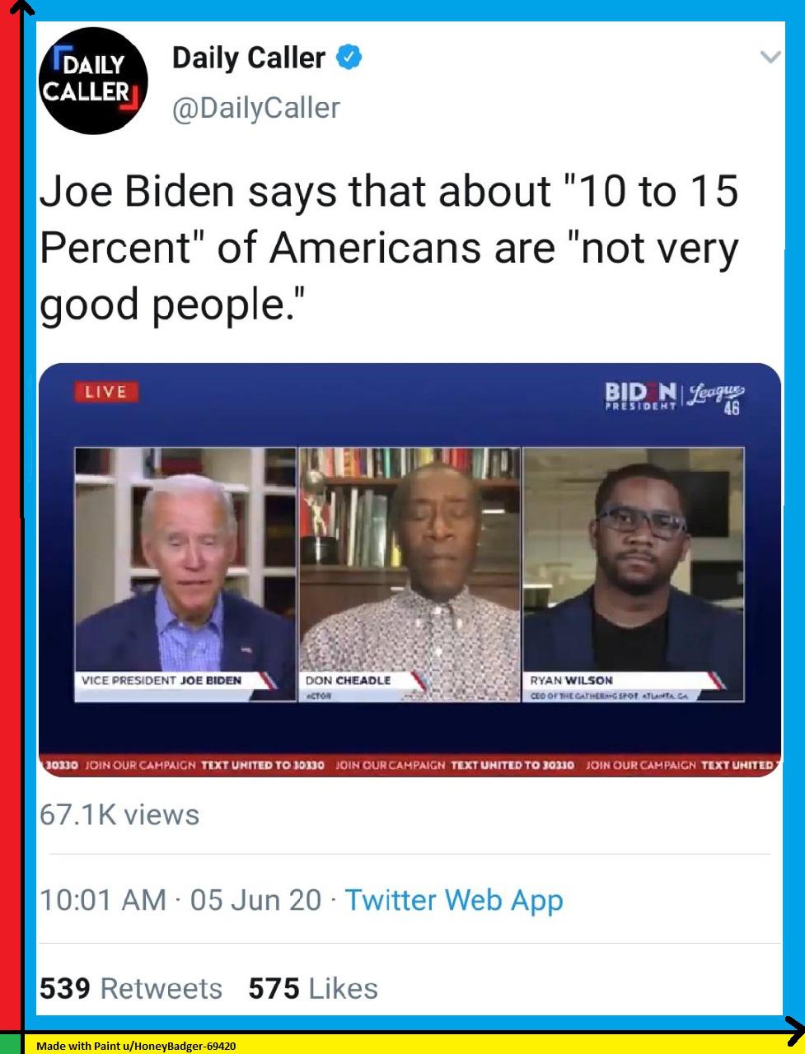Open the 10:01 AM tweet timestamp
805x1054 pixels.
click(103, 899)
